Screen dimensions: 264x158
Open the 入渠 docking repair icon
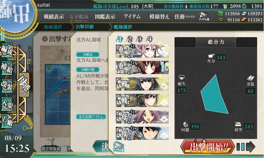click(x=7, y=104)
